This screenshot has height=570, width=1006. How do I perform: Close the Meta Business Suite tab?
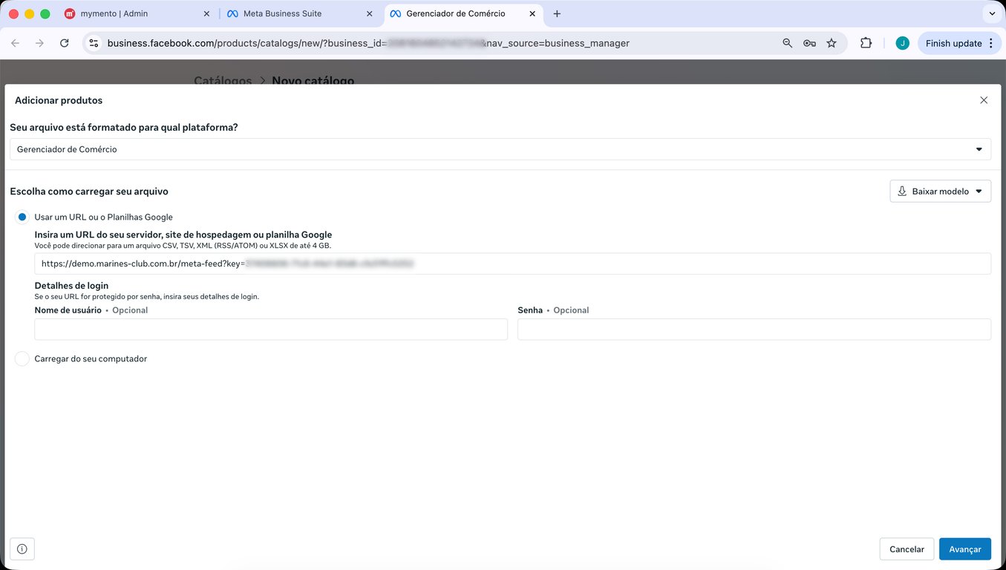point(369,13)
